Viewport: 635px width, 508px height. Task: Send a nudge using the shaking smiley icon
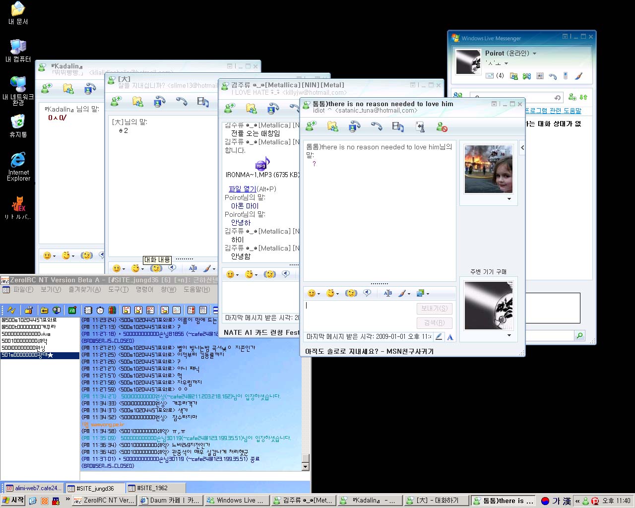click(351, 293)
